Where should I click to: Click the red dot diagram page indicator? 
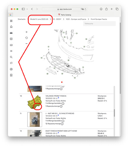tap(62, 82)
